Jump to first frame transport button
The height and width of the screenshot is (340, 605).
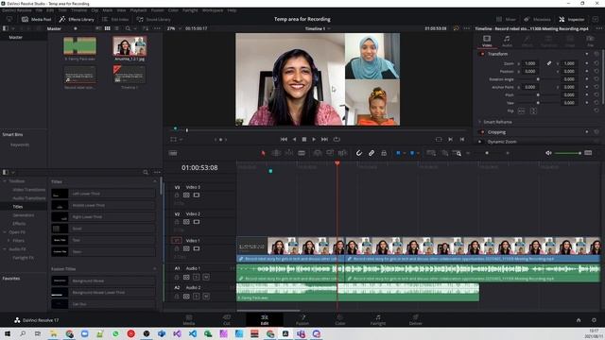click(284, 139)
